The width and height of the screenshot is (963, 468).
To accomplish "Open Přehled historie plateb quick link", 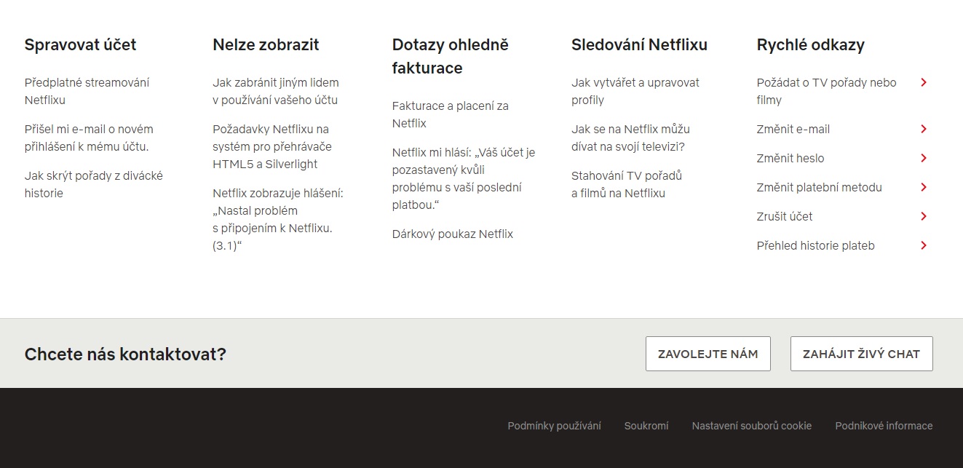I will 816,245.
